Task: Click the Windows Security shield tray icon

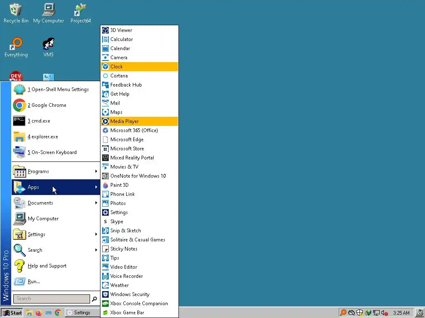Action: 360,313
